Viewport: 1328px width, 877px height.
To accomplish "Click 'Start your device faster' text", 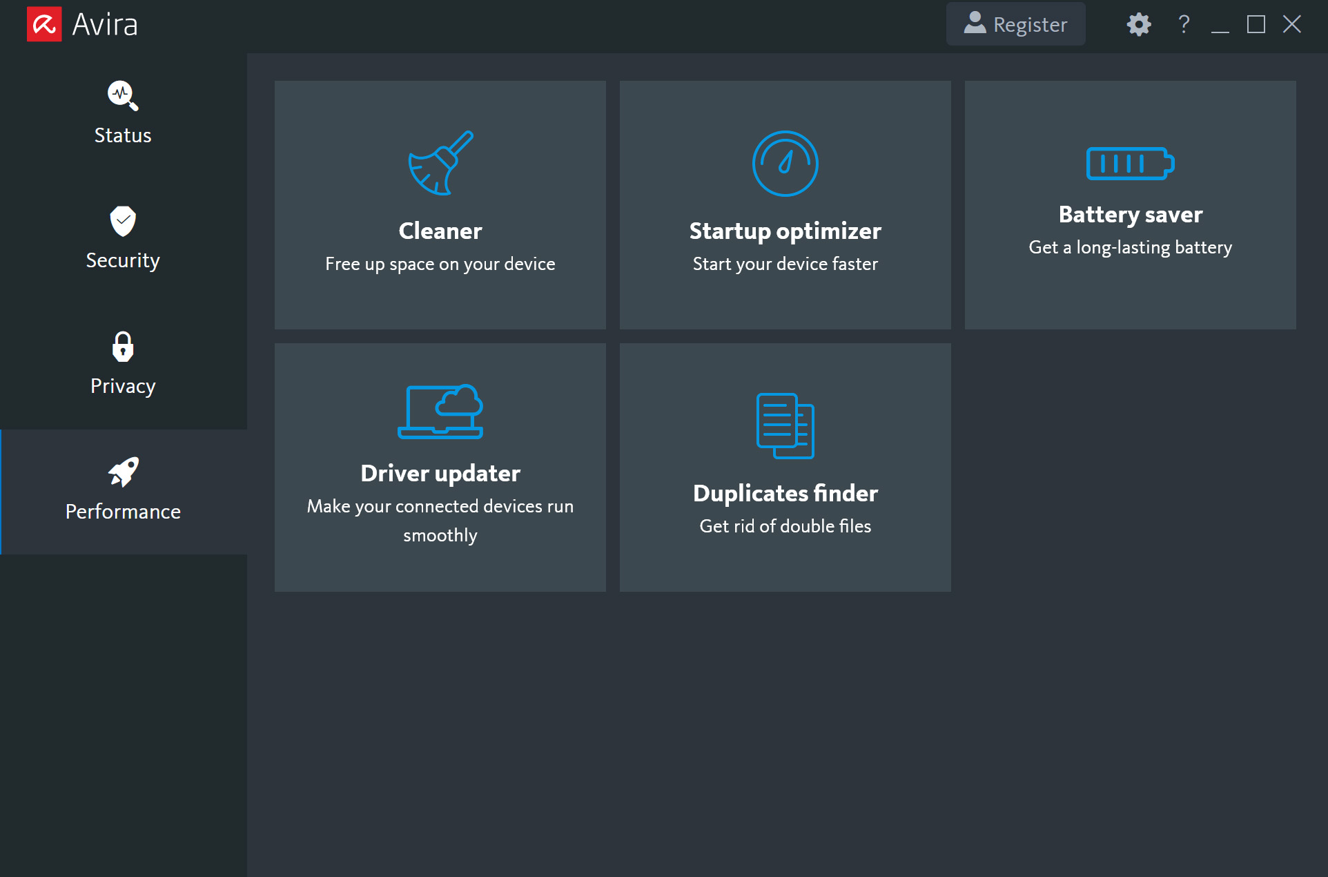I will [785, 264].
